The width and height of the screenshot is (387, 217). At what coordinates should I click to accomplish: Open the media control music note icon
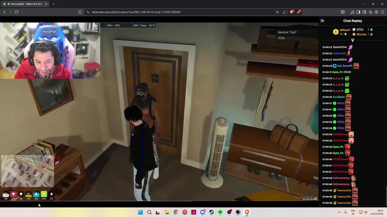(352, 12)
